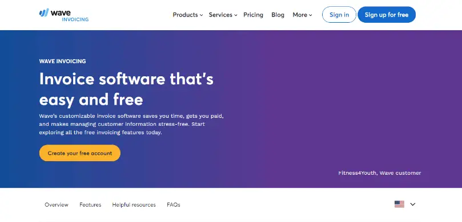This screenshot has width=462, height=222.
Task: Click Sign up for free
Action: 387,15
